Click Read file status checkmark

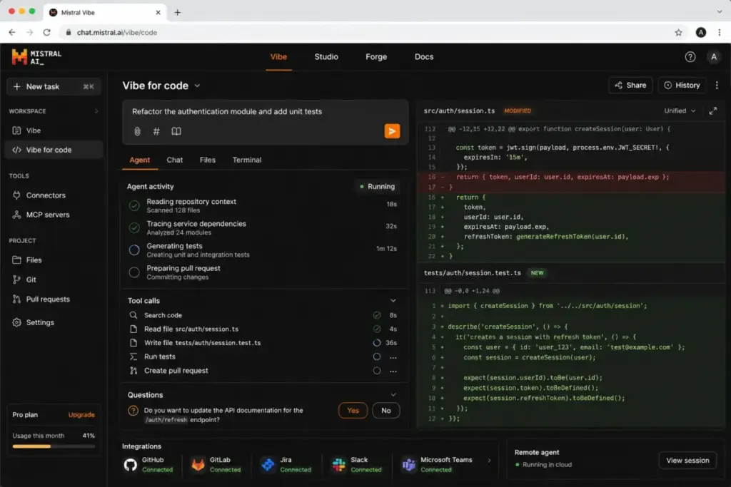point(377,329)
